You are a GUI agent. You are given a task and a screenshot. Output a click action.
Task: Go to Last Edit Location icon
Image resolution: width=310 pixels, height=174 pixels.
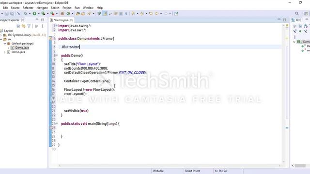[x=151, y=14]
